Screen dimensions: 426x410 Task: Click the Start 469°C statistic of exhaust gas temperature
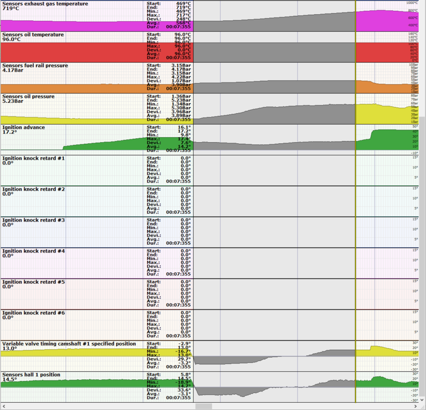click(x=169, y=4)
